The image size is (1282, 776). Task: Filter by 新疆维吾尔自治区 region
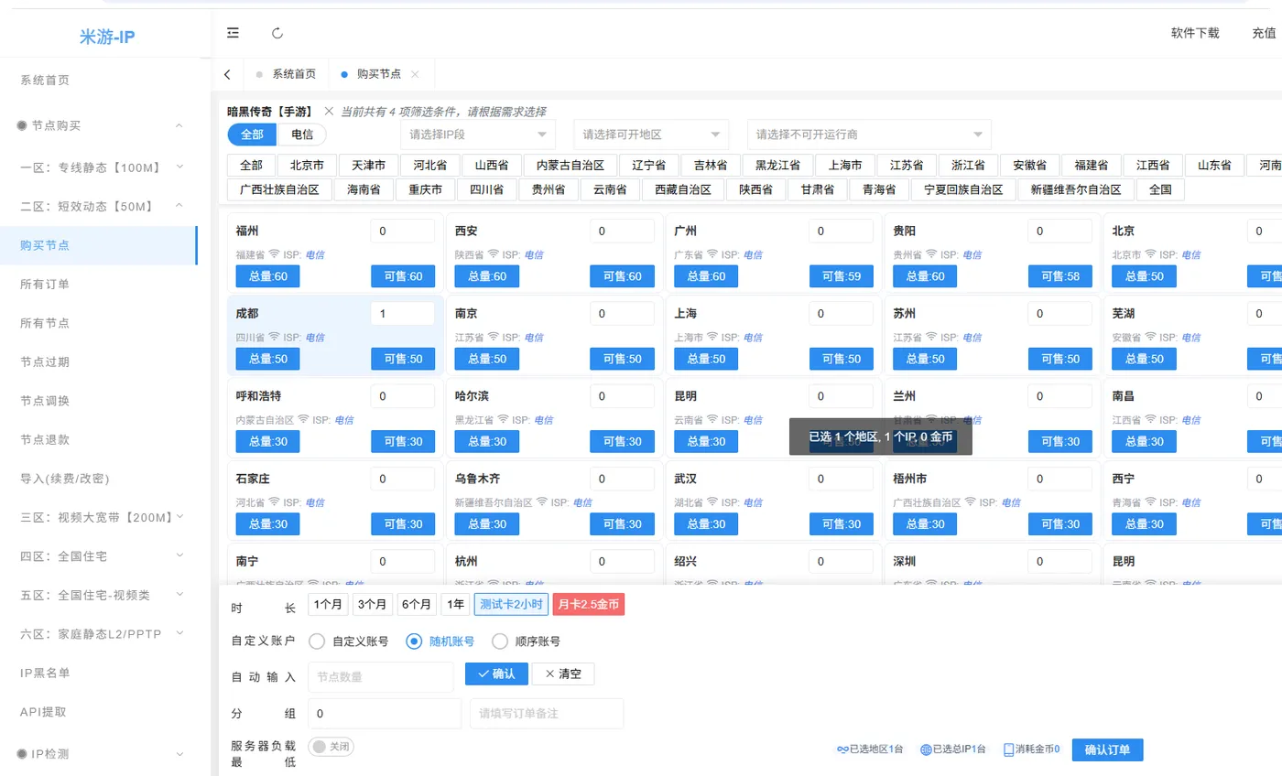click(1075, 189)
